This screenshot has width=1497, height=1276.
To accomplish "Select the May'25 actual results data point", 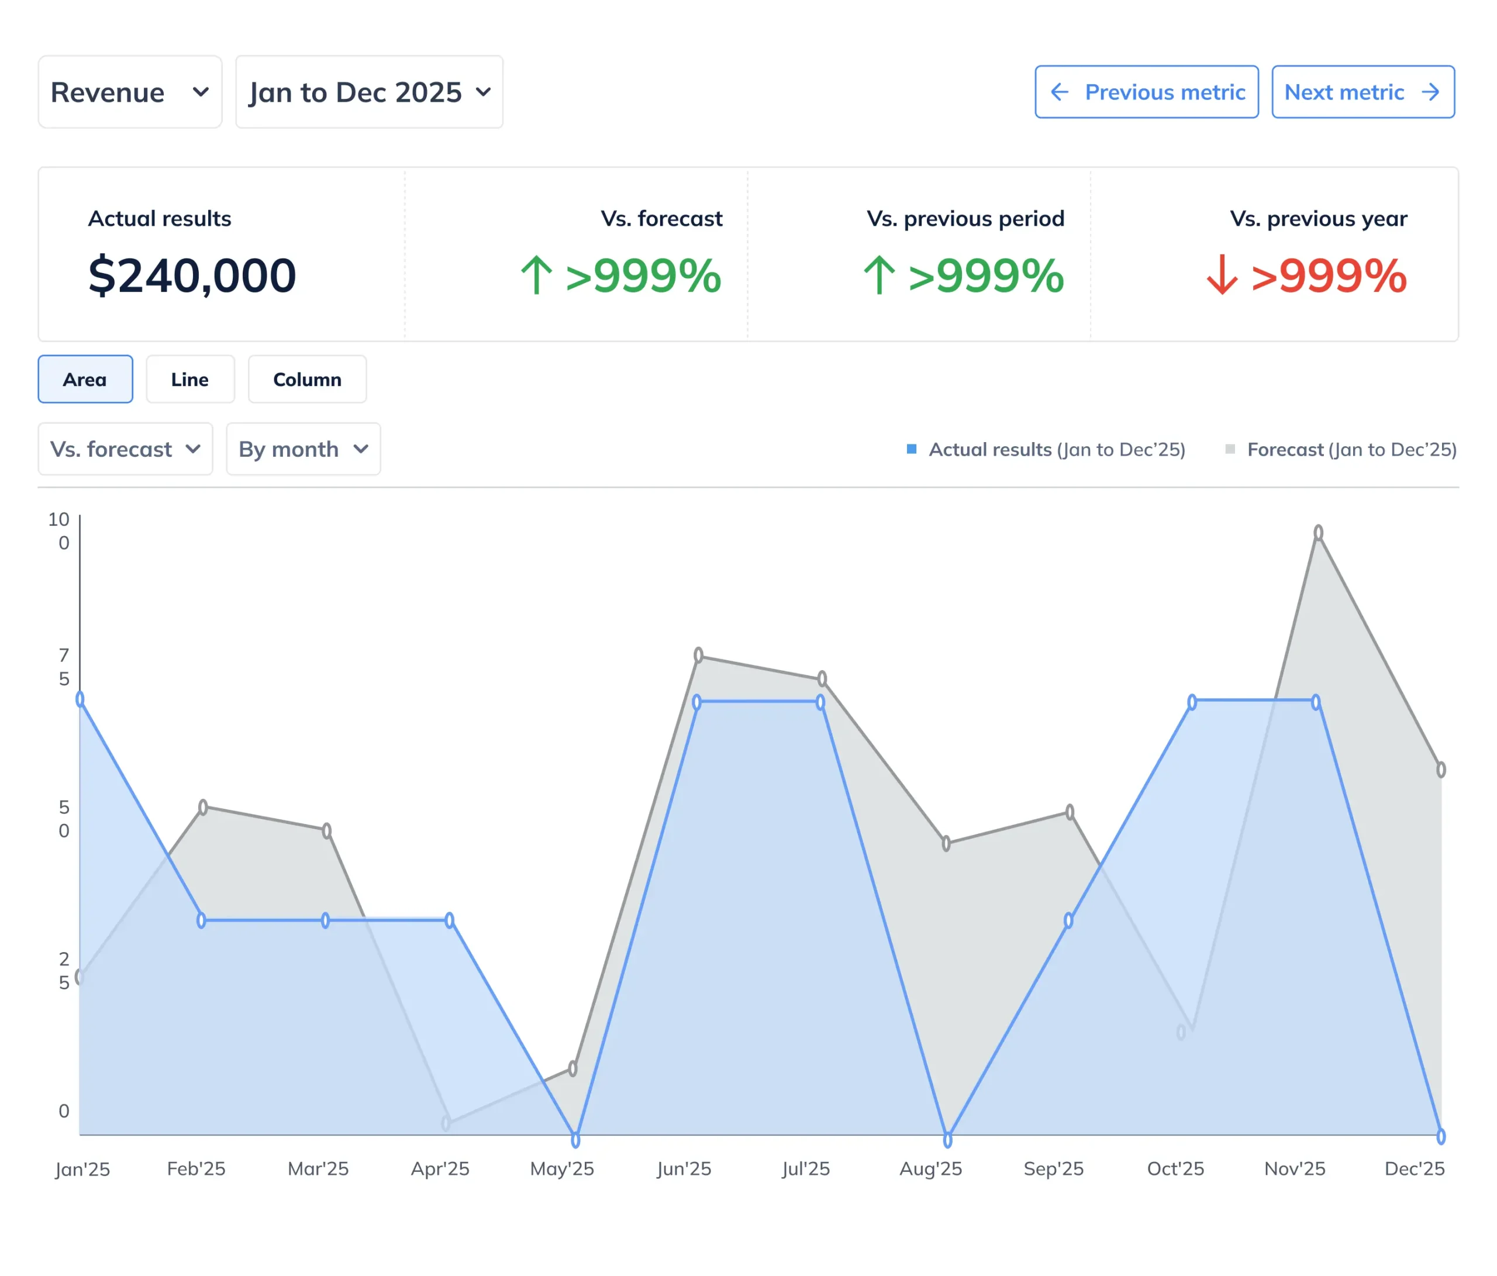I will [575, 1139].
